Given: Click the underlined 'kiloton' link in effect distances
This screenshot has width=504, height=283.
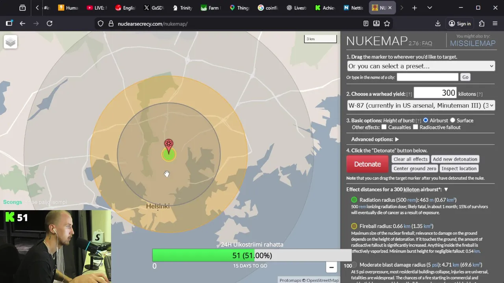Looking at the screenshot, I should [x=411, y=189].
